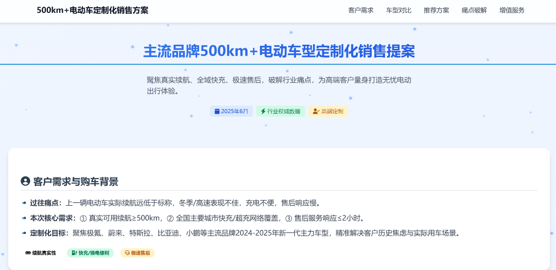
Task: Jump to 痛点破解 in the navbar
Action: 474,10
